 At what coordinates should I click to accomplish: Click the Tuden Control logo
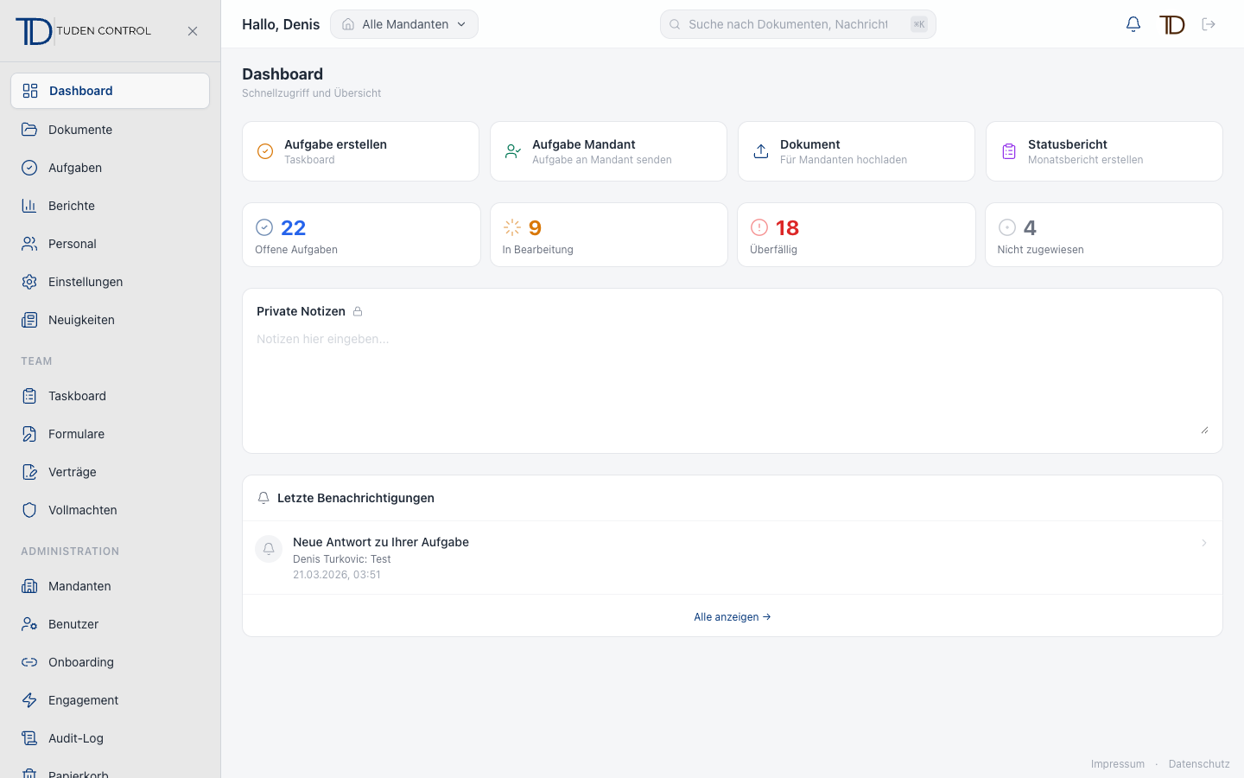83,31
